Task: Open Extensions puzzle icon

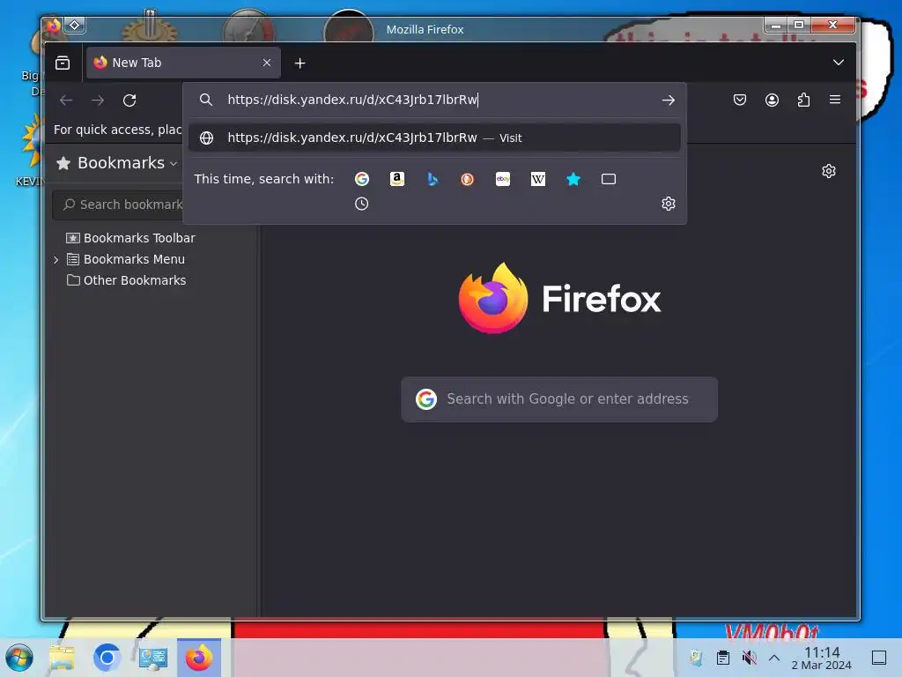Action: click(x=803, y=100)
